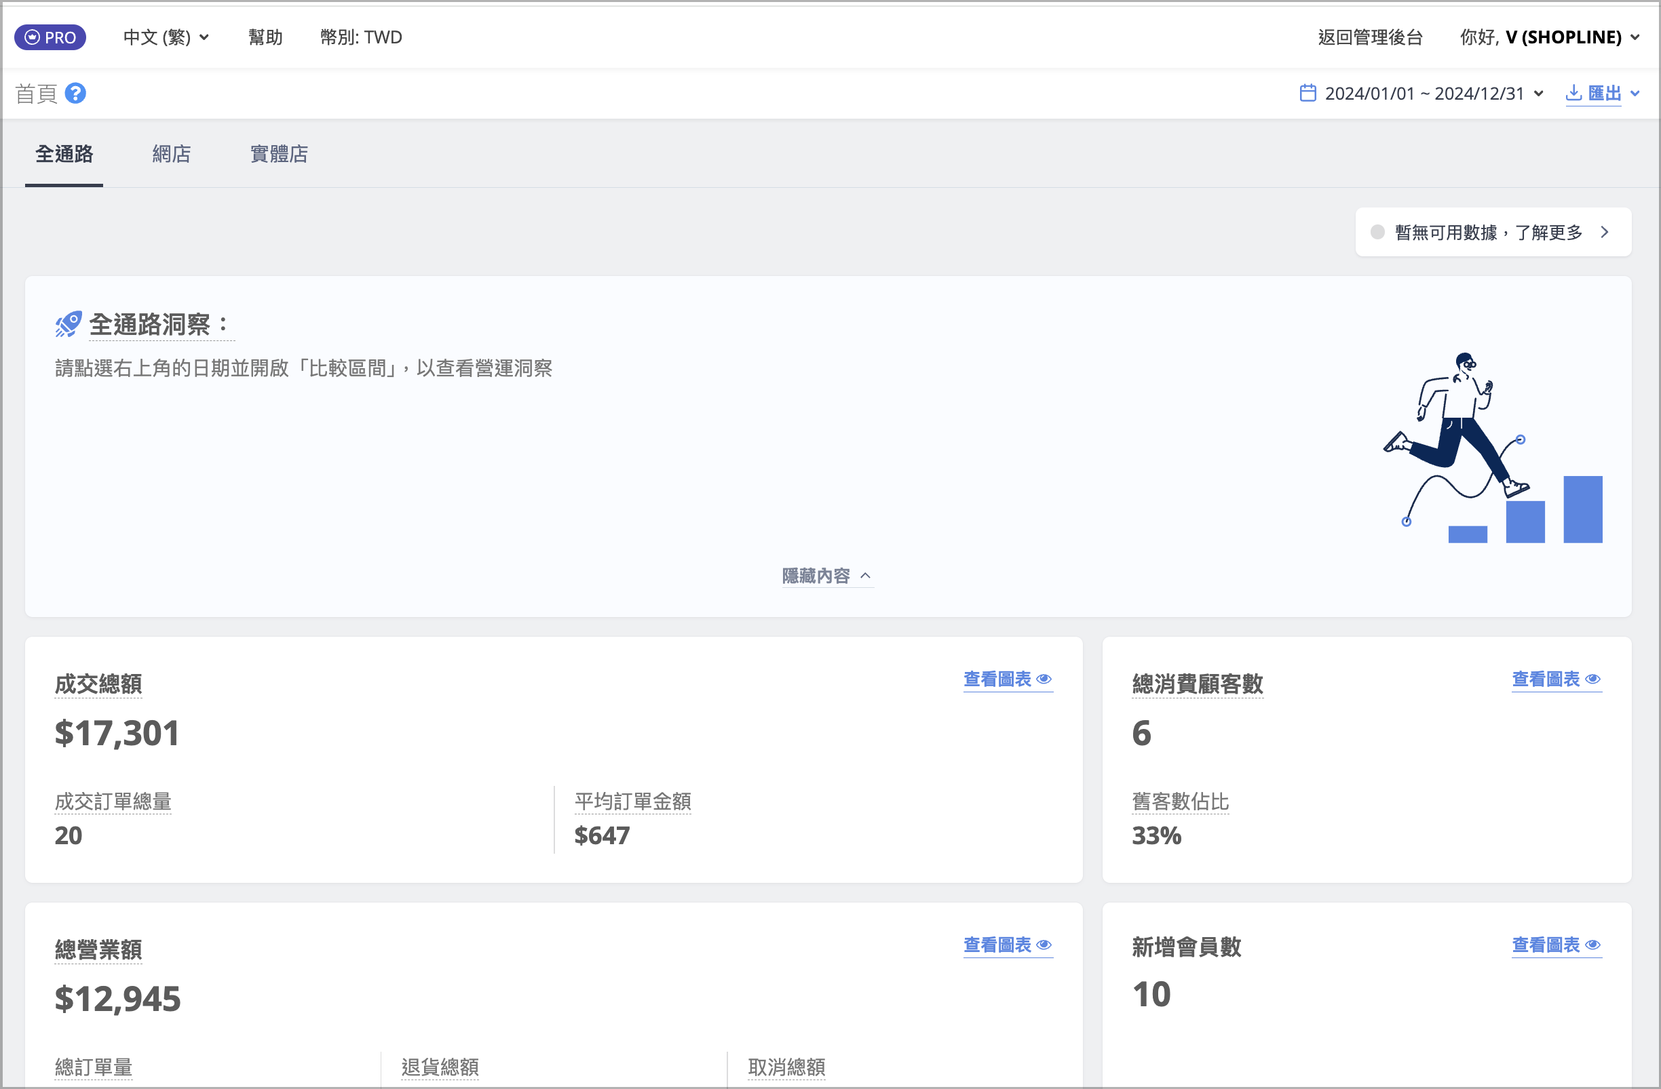Open 查看圖表 for 成交總額
The image size is (1661, 1089).
pyautogui.click(x=1008, y=679)
